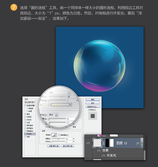Toggle visibility of 效果 effects group
Image resolution: width=158 pixels, height=167 pixels.
(99, 150)
